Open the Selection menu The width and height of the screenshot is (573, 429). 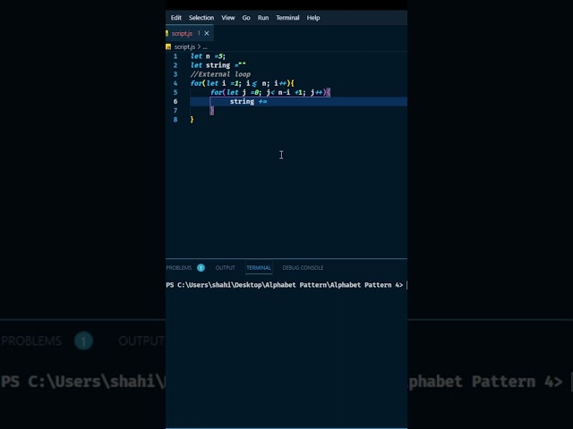(201, 18)
